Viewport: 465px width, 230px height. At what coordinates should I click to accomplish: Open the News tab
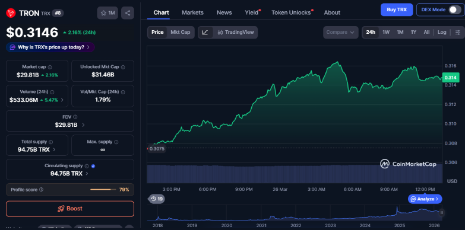224,12
